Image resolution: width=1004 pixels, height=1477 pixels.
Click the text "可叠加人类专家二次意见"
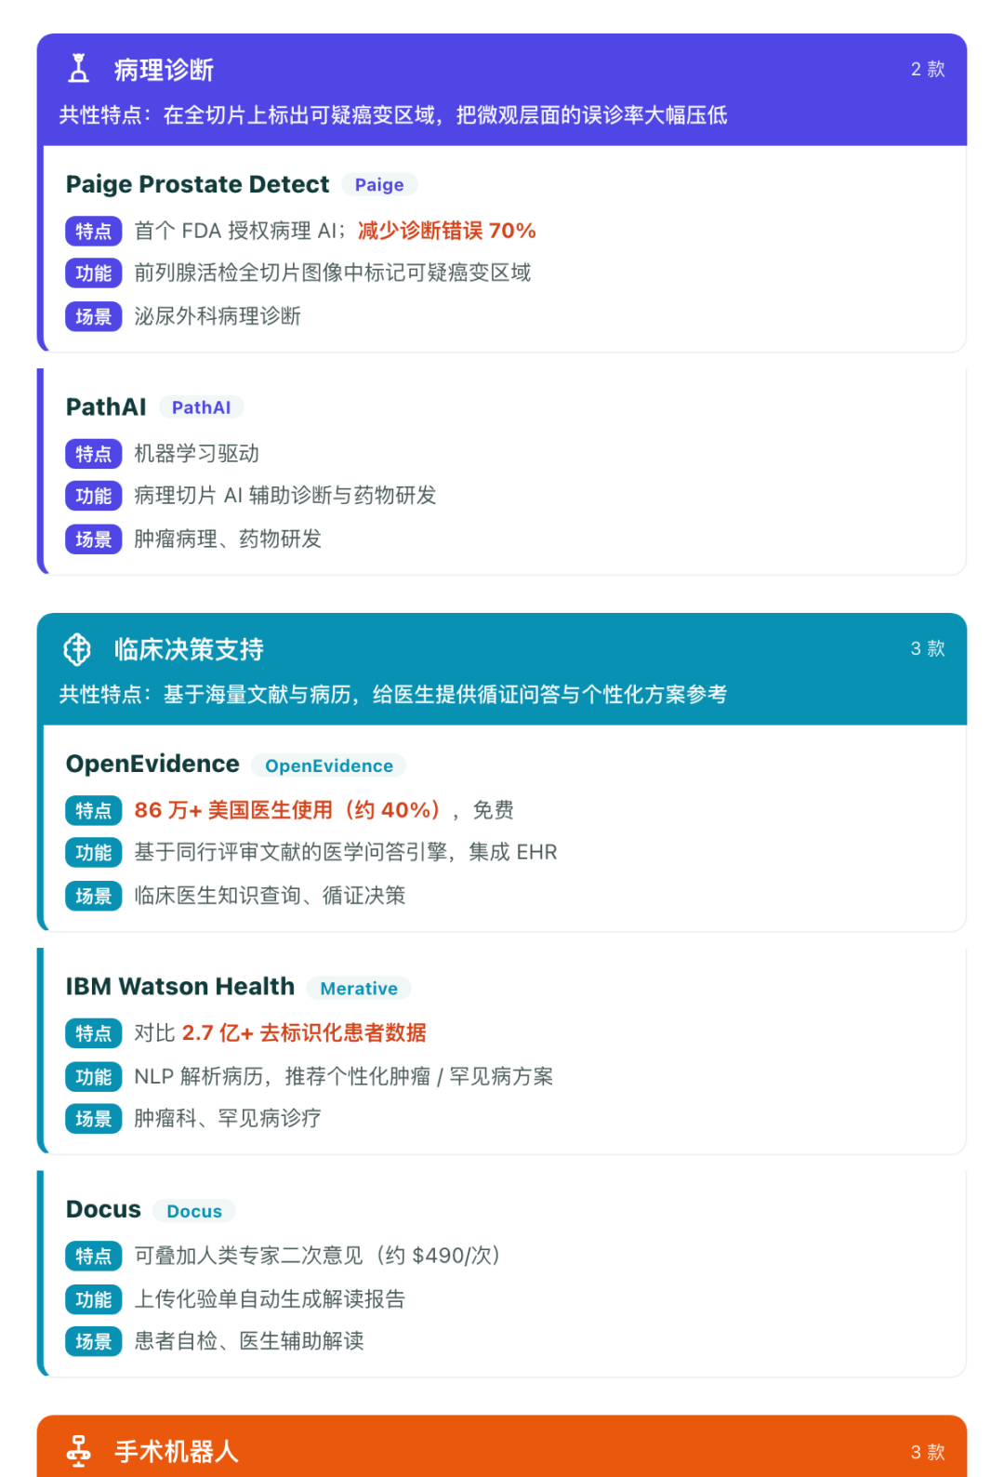(x=248, y=1256)
